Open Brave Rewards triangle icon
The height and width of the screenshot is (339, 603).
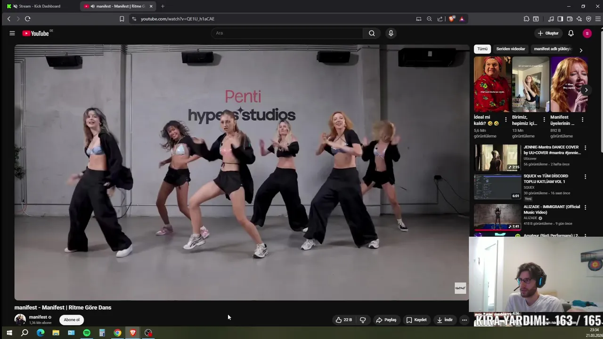pyautogui.click(x=462, y=19)
